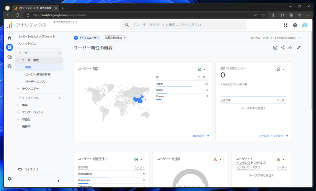The image size is (316, 191).
Task: Click the share report icon
Action: 283,47
